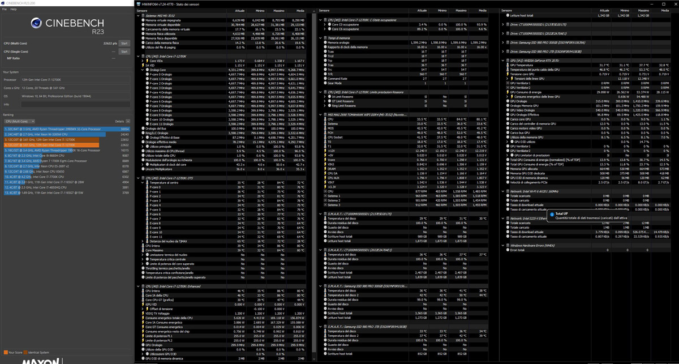Expand the Samsung SSD 980 PRO 500GB drive section
The width and height of the screenshot is (679, 364).
(504, 42)
